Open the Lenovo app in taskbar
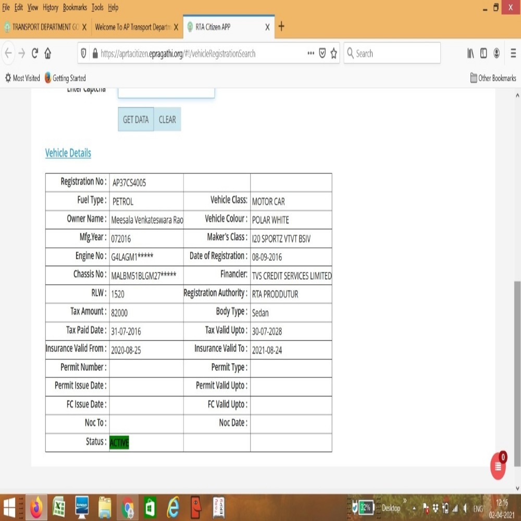The width and height of the screenshot is (521, 521). tap(82, 507)
